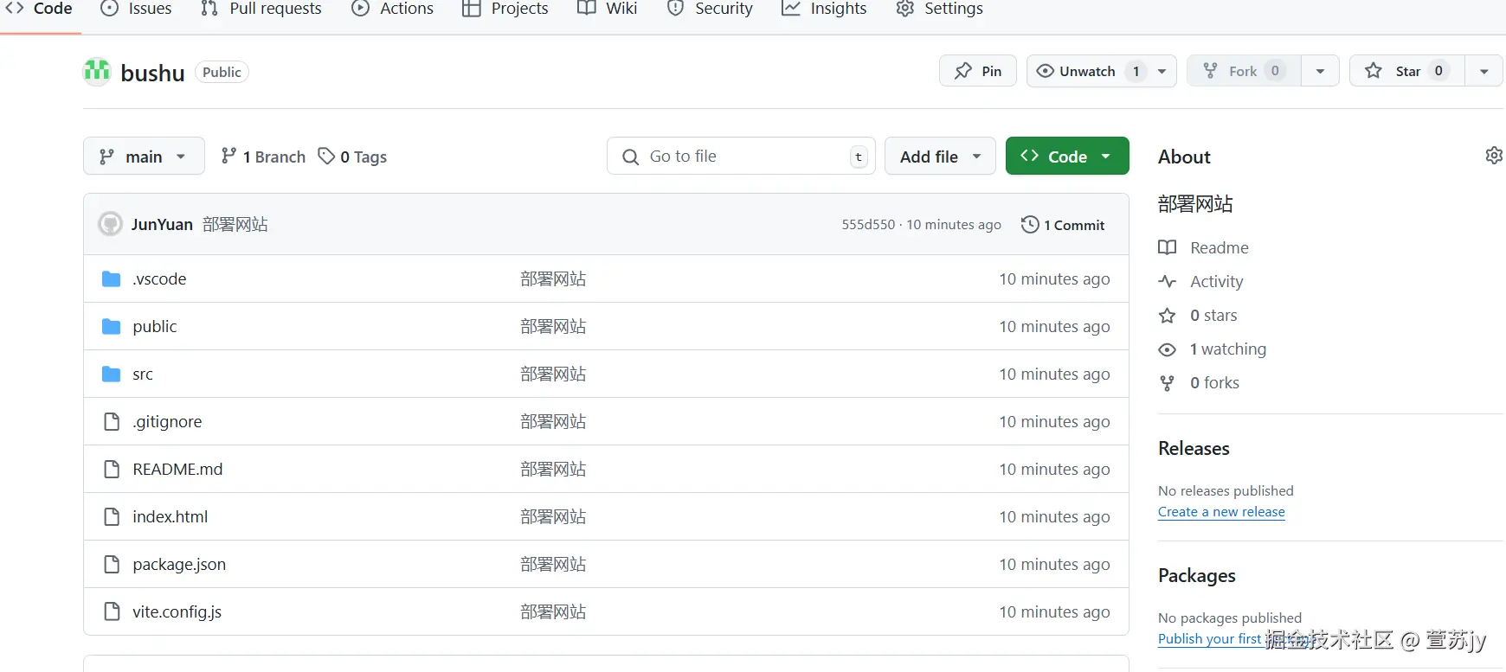Expand the Unwatch notification options arrow
Viewport: 1506px width, 672px height.
pyautogui.click(x=1162, y=71)
